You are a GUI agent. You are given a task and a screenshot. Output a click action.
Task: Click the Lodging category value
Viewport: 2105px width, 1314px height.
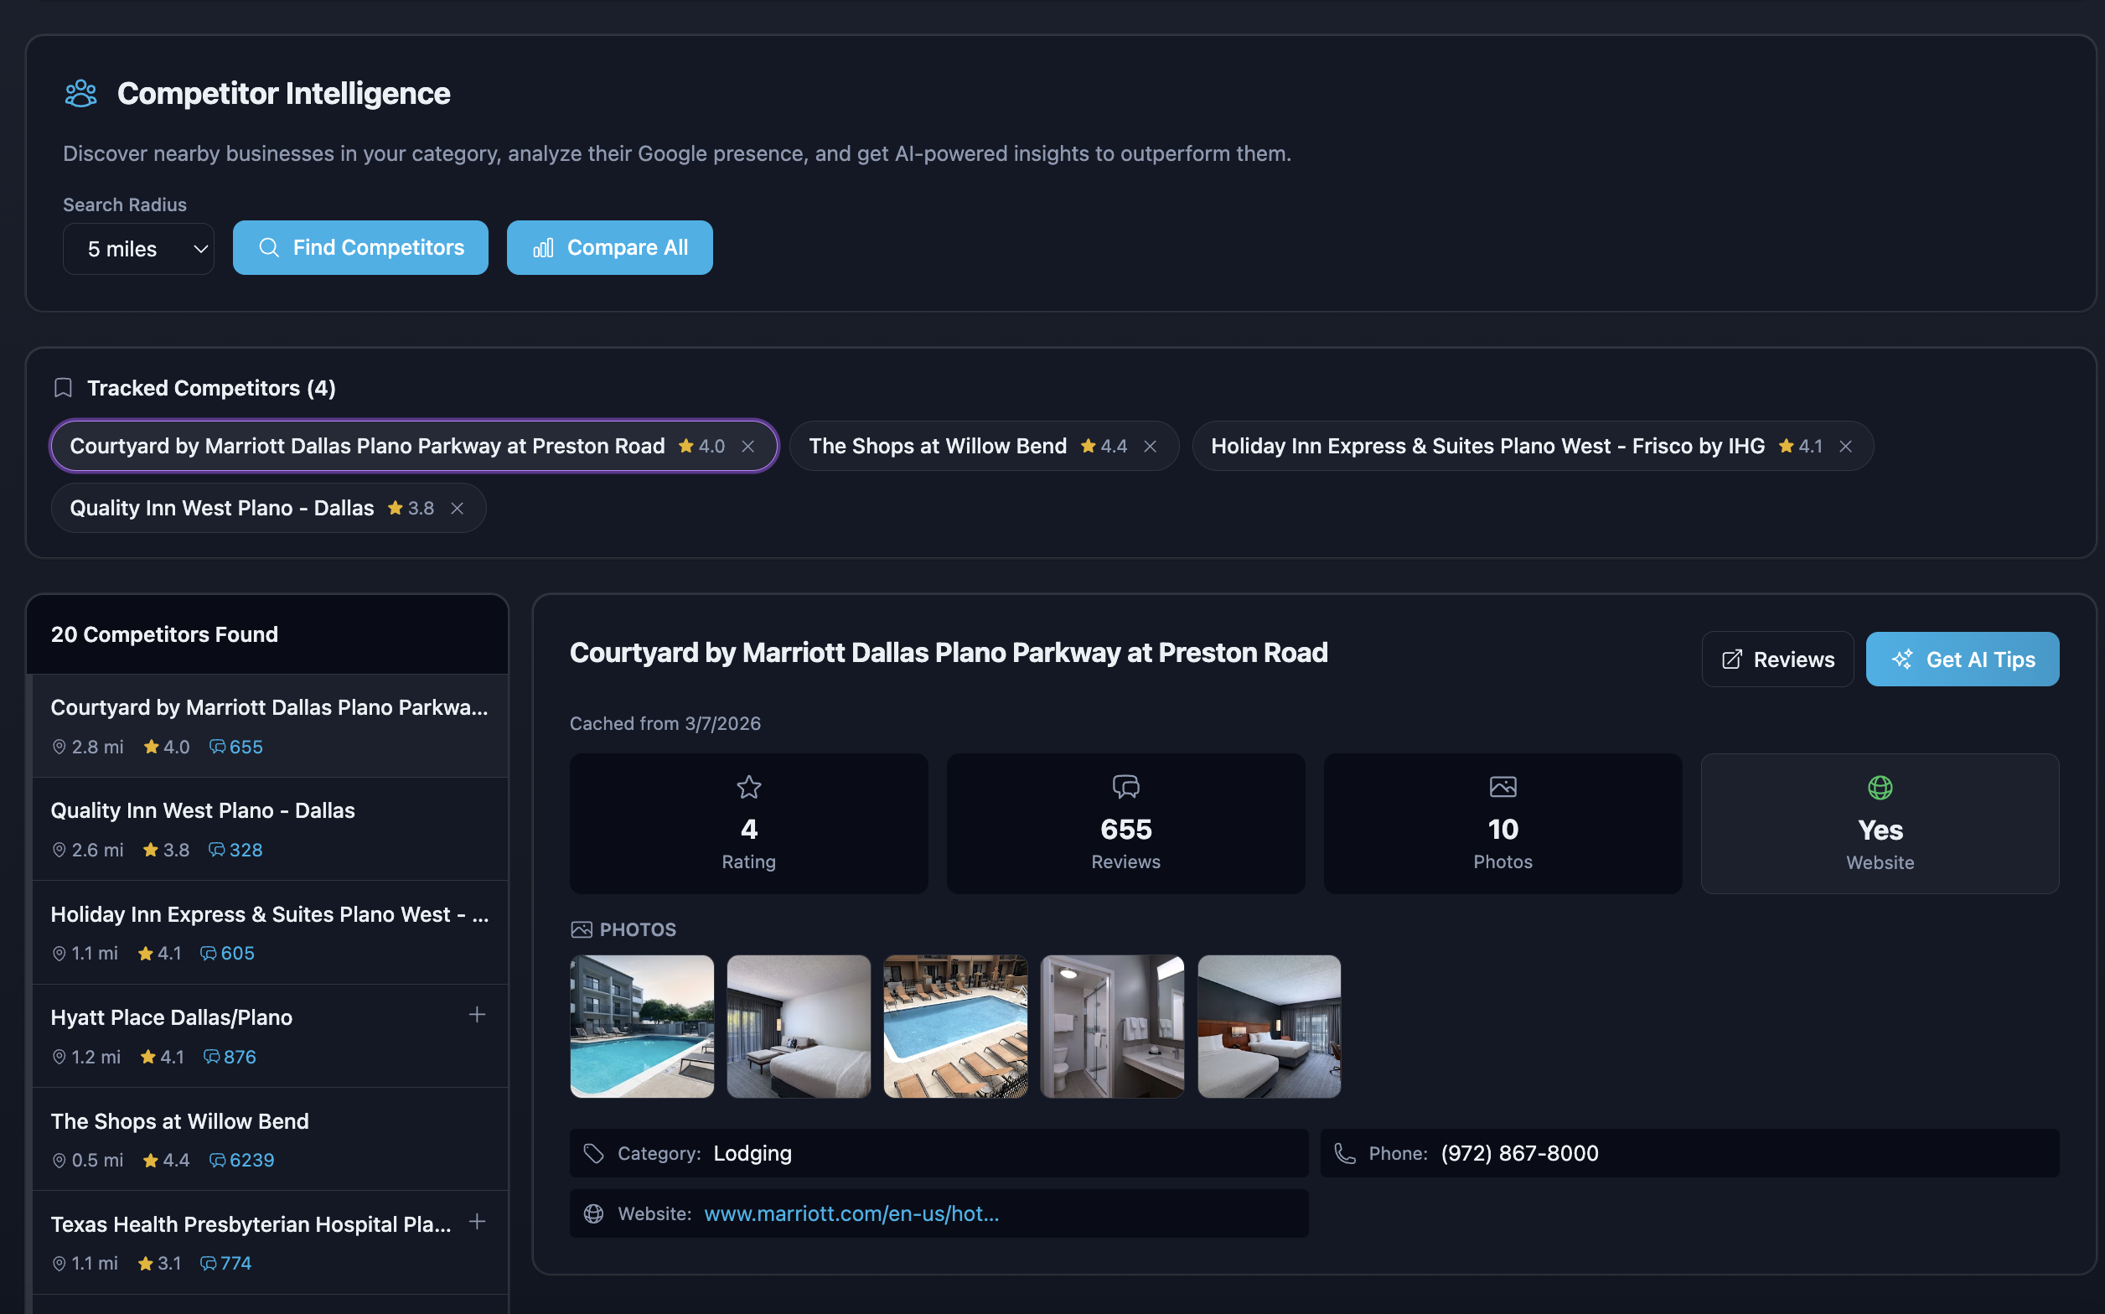point(753,1153)
